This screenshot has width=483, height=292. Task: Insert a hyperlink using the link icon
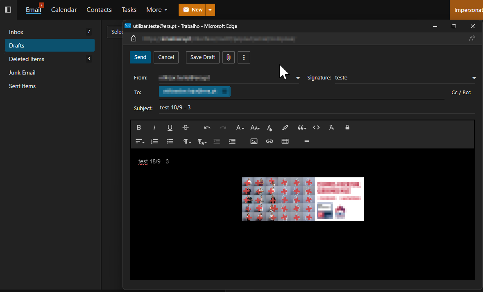[270, 141]
